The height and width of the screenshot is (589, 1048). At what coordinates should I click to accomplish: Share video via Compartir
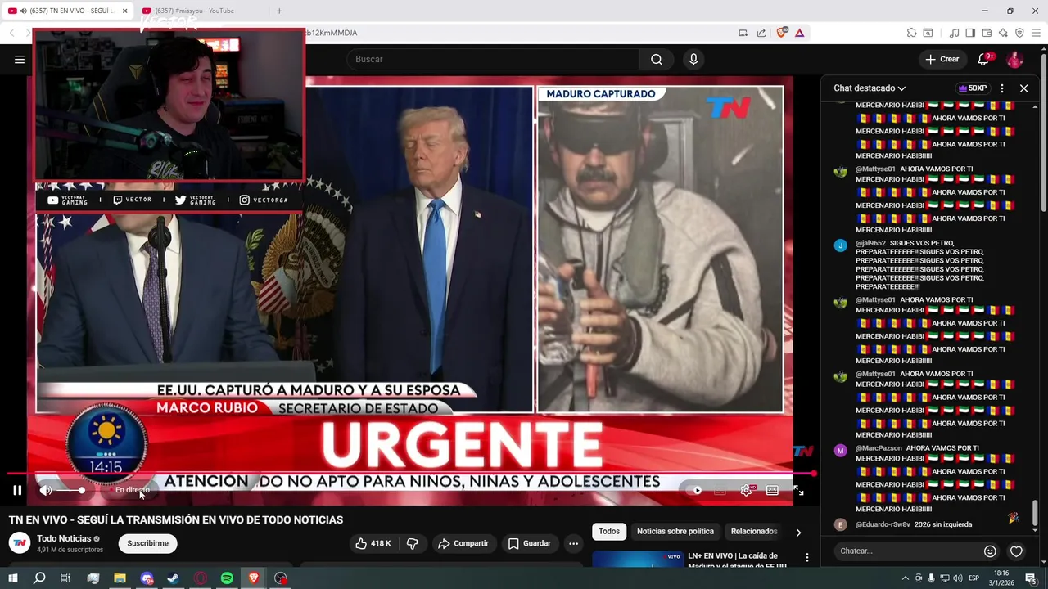[463, 543]
